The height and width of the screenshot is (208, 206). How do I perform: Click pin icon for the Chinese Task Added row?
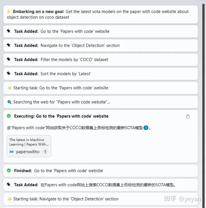click(9, 185)
